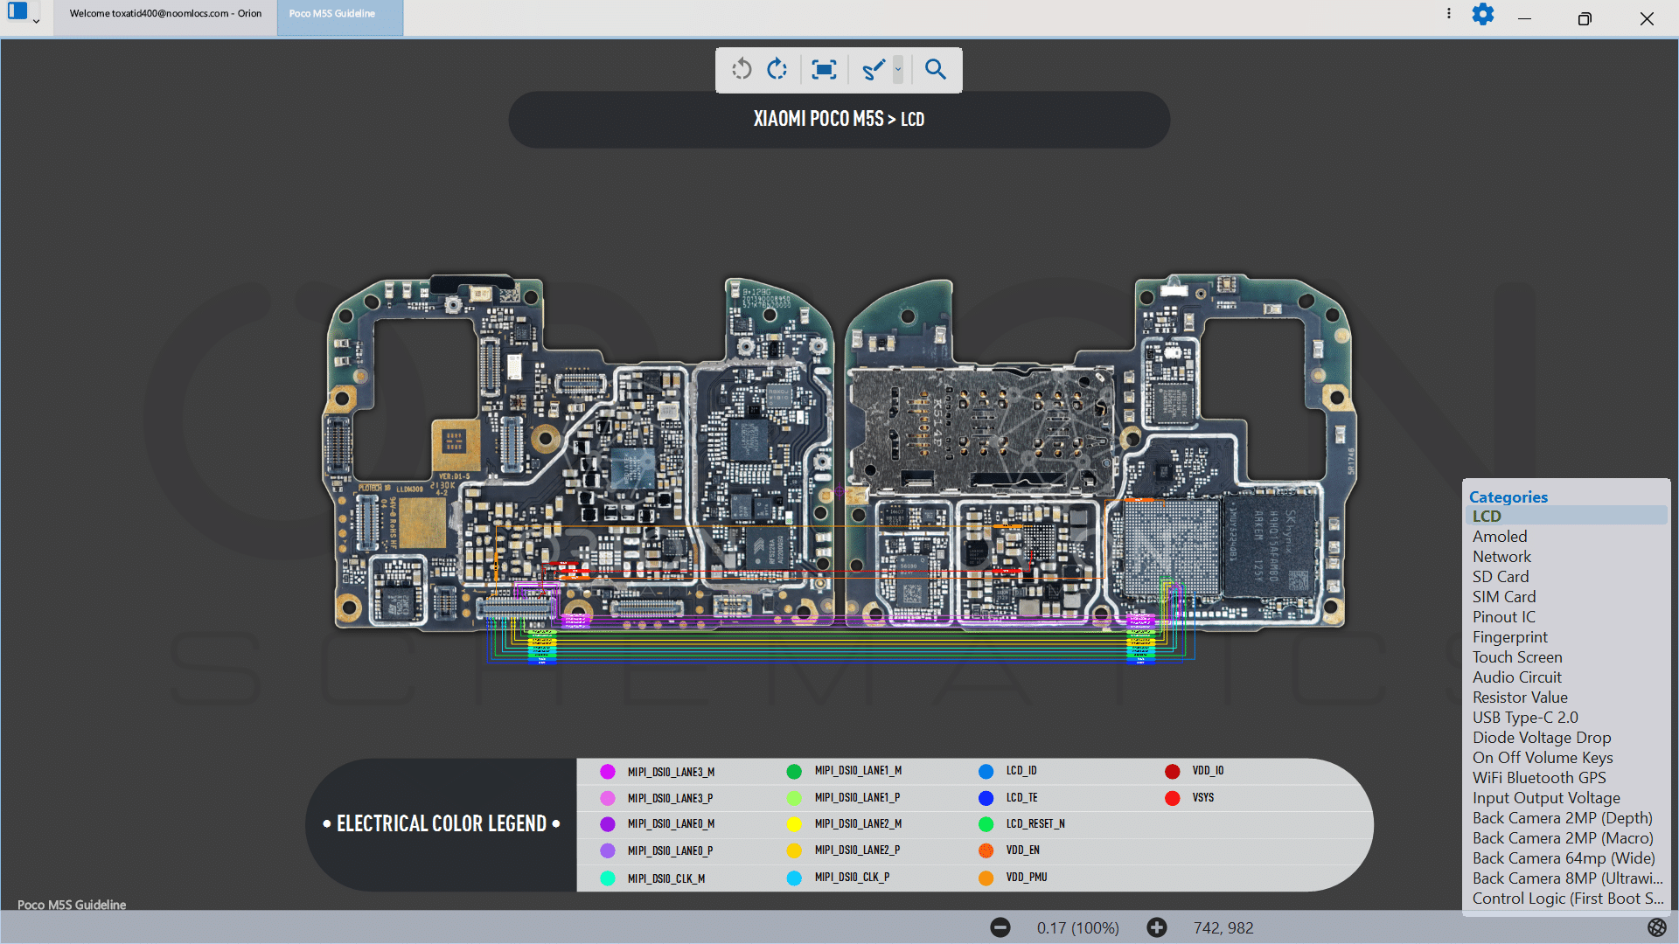Click the LCD_TE dark blue swatch
This screenshot has width=1679, height=944.
point(986,798)
